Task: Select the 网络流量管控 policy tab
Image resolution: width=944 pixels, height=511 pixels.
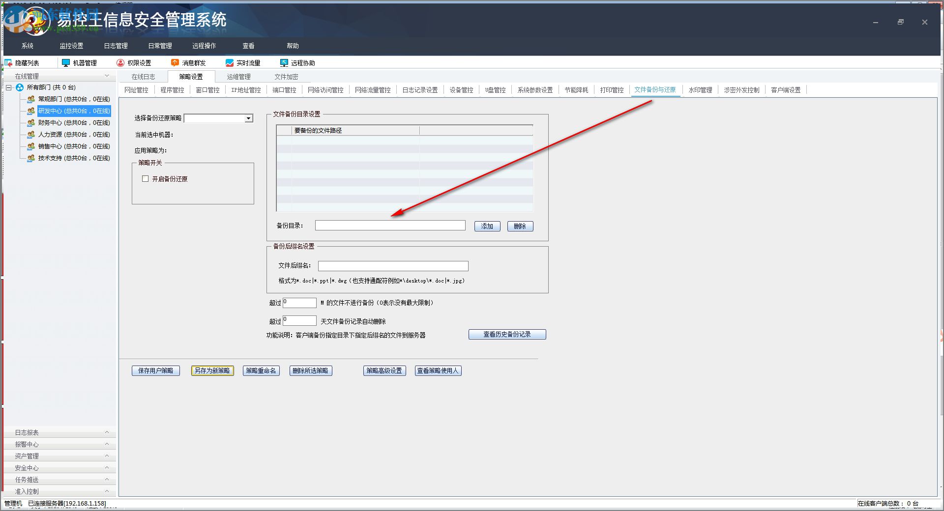Action: tap(373, 90)
